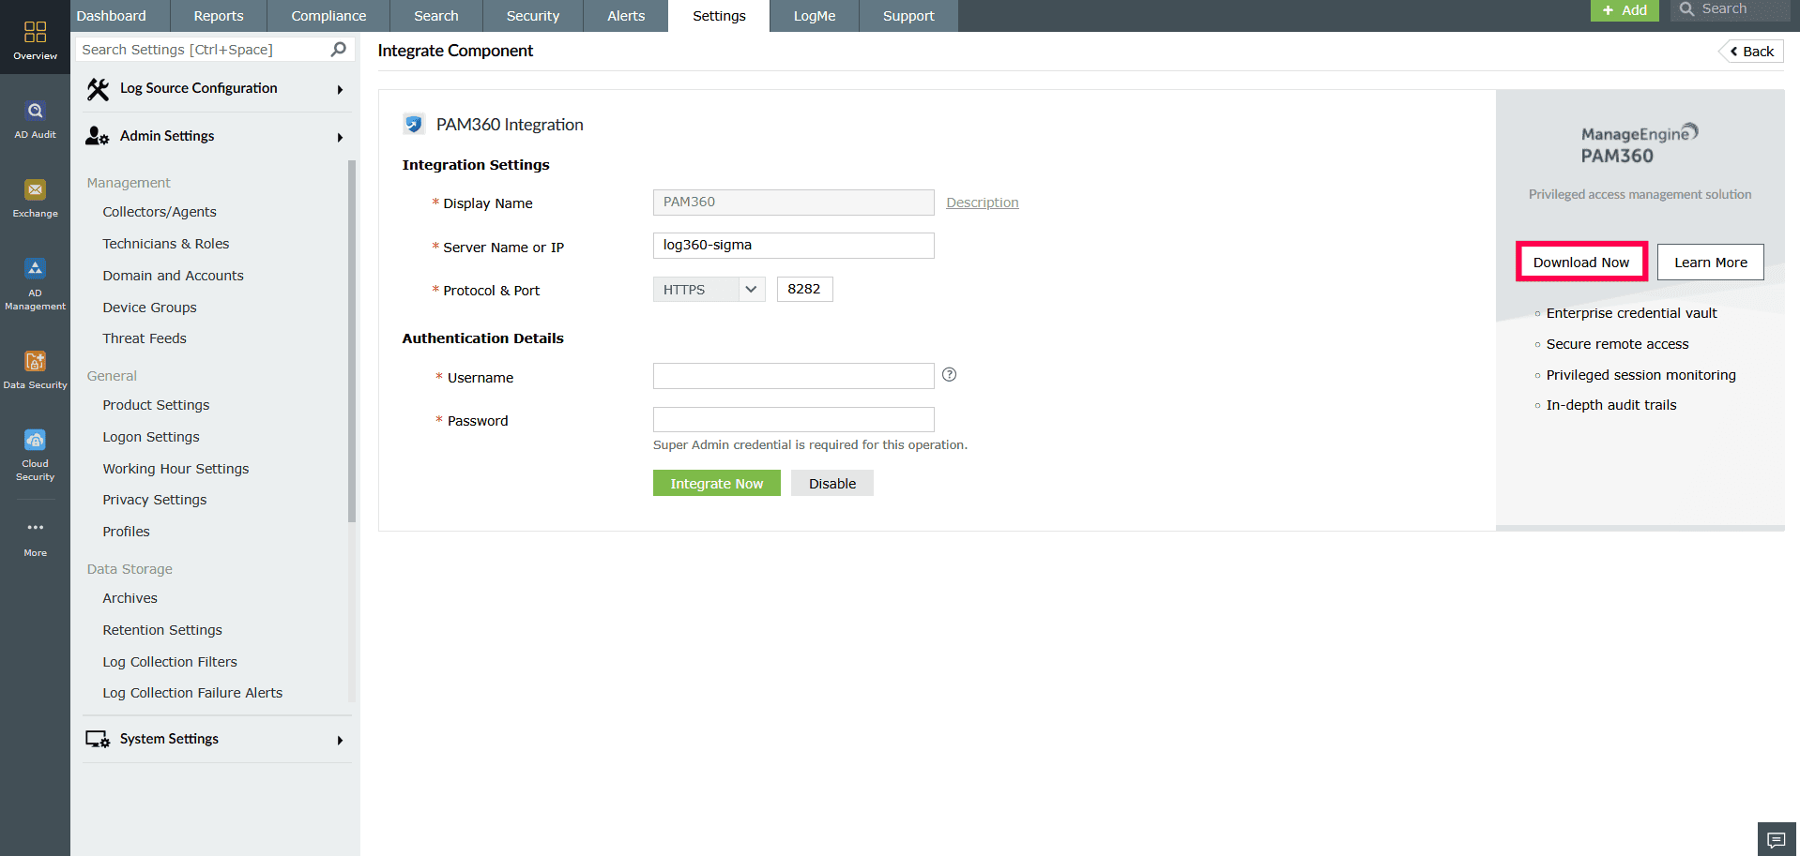Open Collectors/Agents settings
Image resolution: width=1800 pixels, height=856 pixels.
(x=160, y=212)
